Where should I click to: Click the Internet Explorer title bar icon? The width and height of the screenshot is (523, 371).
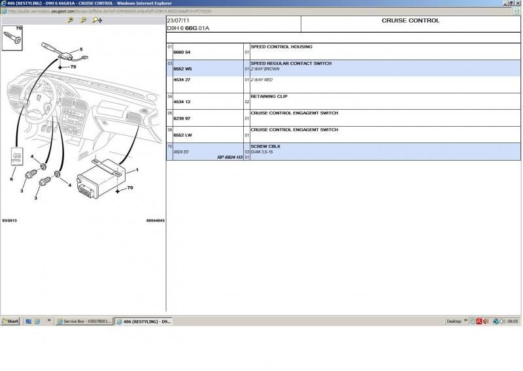(x=3, y=3)
